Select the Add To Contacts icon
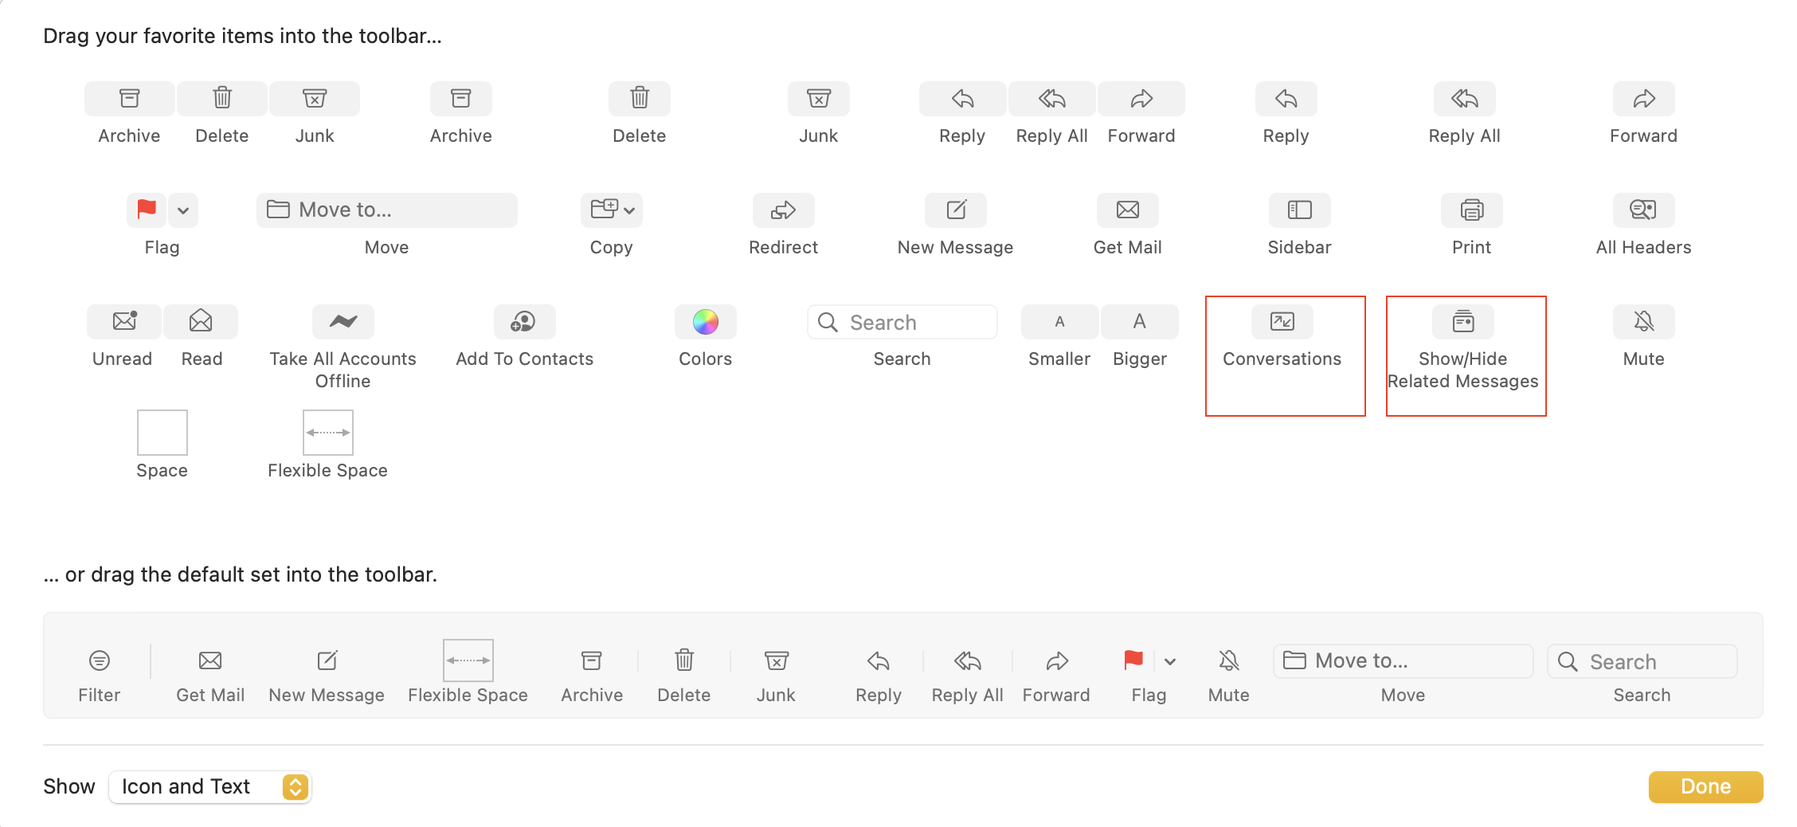 525,322
